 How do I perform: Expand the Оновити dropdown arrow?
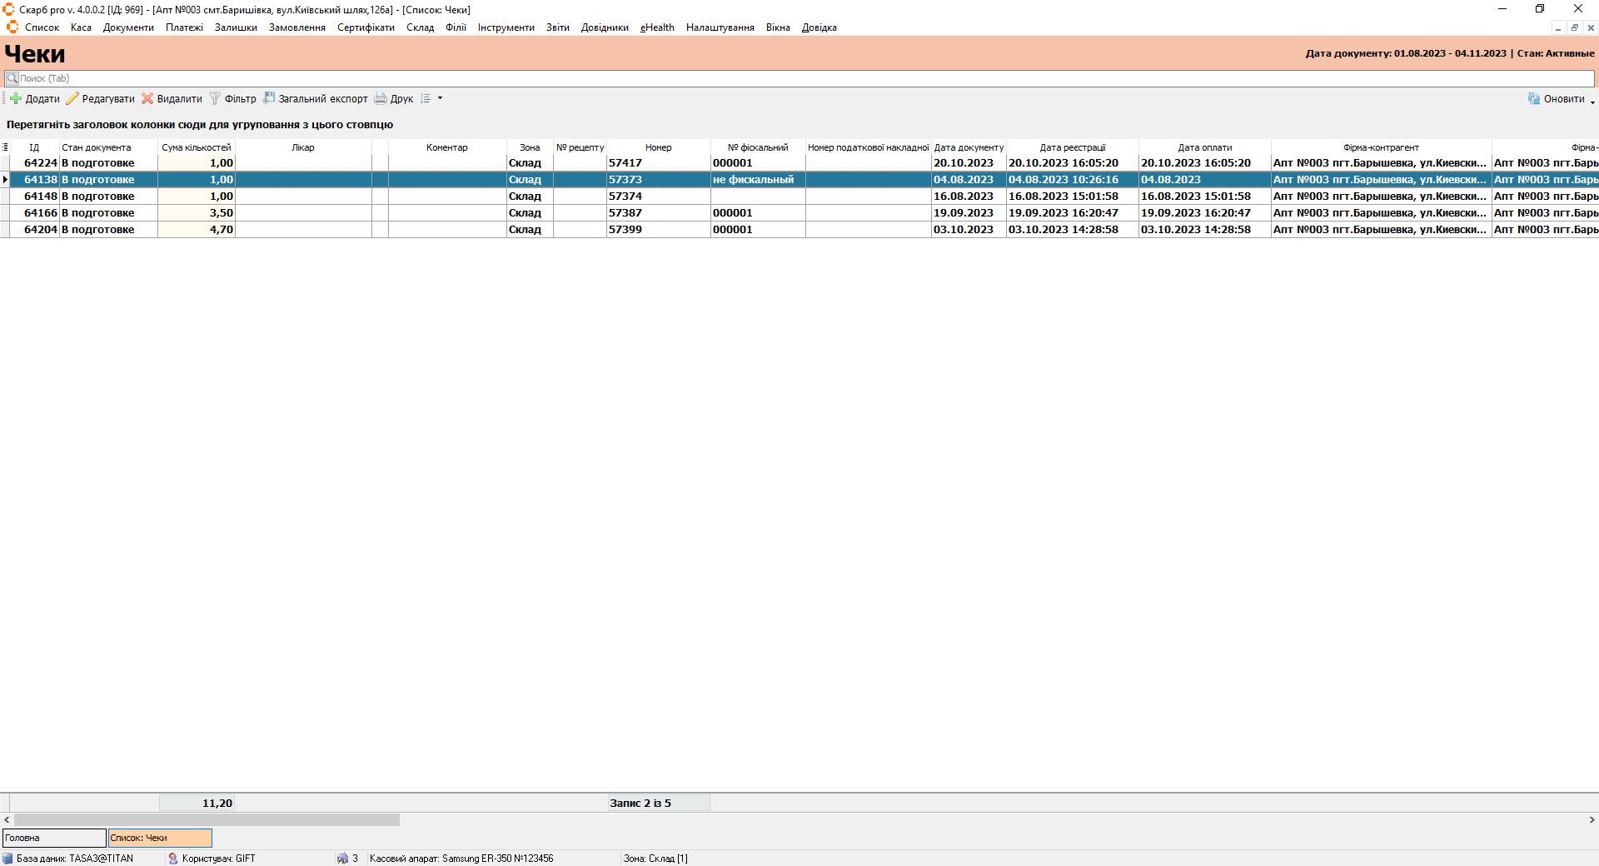pos(1592,101)
